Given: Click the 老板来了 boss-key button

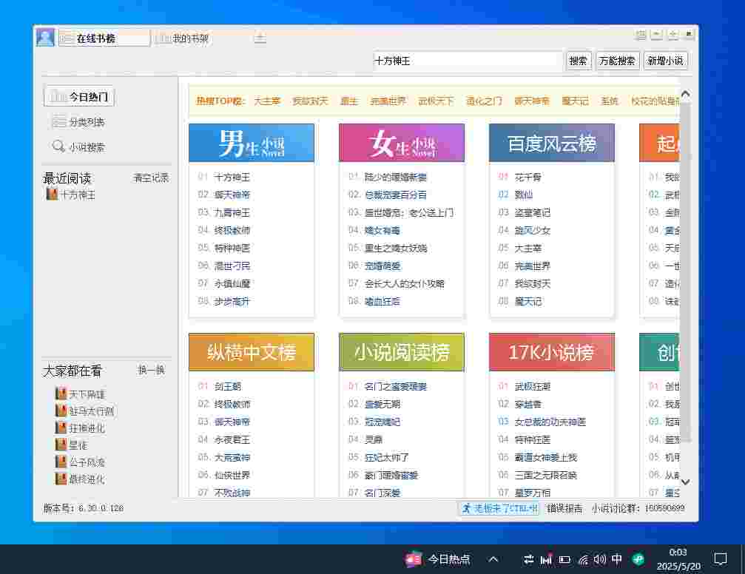Looking at the screenshot, I should click(499, 508).
